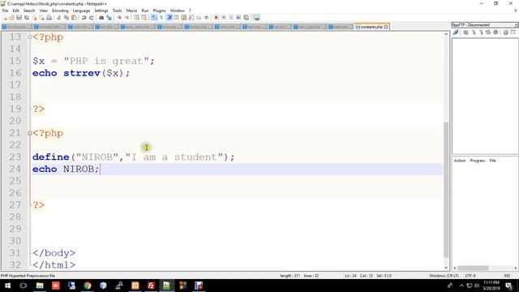Screen dimensions: 519x292
Task: Click NppFTP show messages window icon
Action: [x=513, y=32]
